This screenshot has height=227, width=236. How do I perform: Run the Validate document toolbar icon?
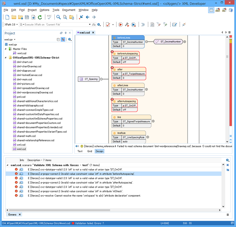point(108,24)
